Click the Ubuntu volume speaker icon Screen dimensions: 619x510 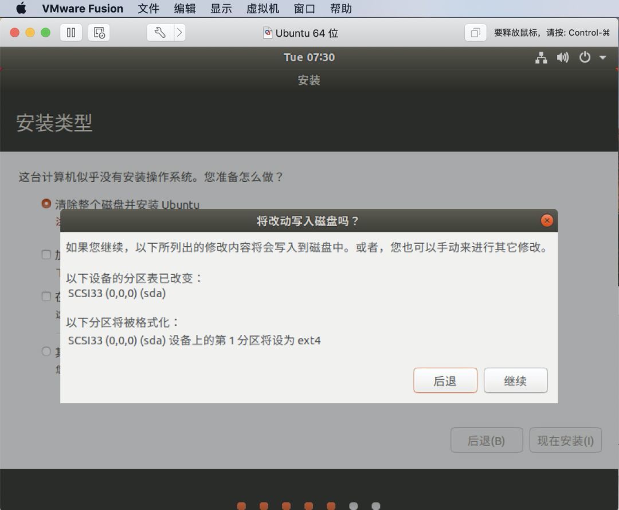pos(563,57)
